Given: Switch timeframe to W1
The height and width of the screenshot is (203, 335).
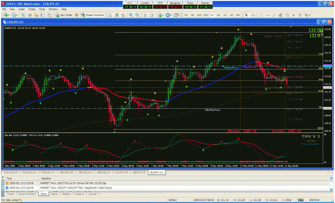Looking at the screenshot, I should (232, 15).
